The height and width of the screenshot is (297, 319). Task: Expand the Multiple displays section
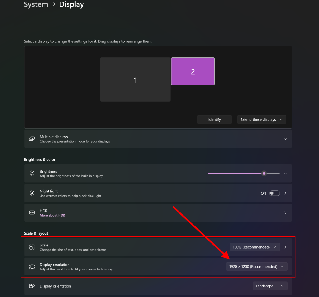(285, 139)
